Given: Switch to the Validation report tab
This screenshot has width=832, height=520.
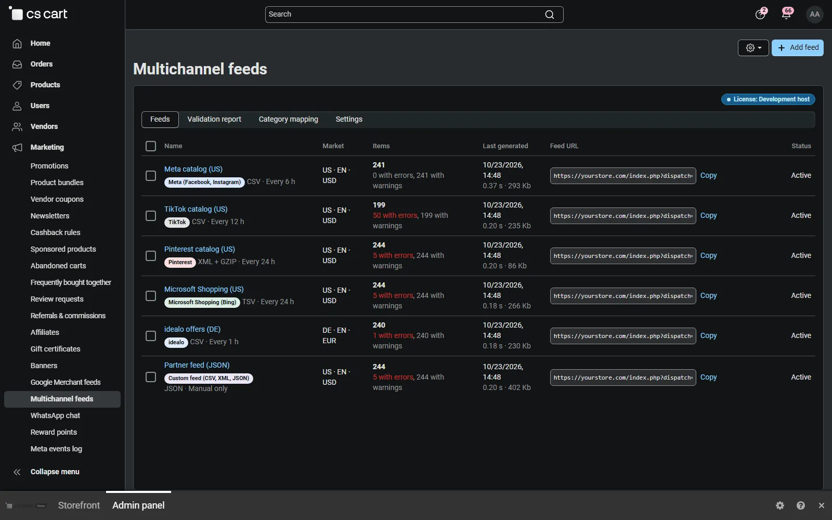Looking at the screenshot, I should [x=214, y=120].
